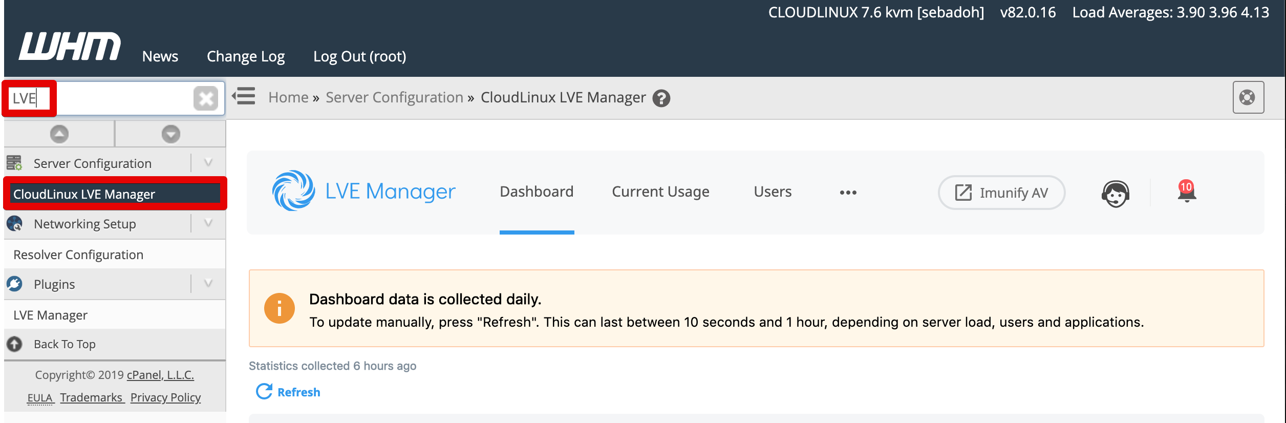Clear the LVE search text with X icon
This screenshot has width=1286, height=423.
click(206, 98)
